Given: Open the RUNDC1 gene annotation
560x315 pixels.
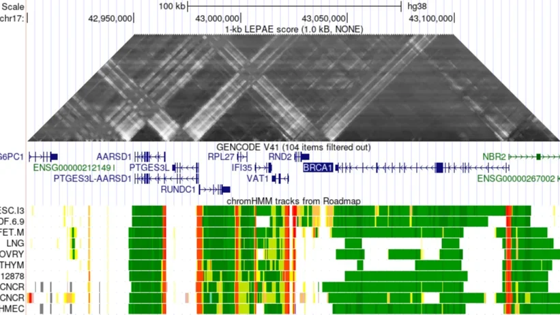Looking at the screenshot, I should 178,189.
